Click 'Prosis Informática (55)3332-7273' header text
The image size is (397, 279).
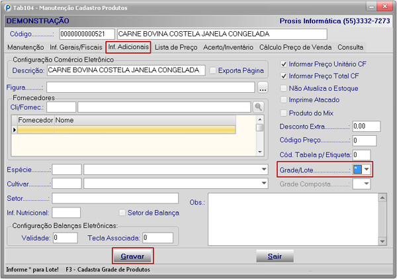335,21
